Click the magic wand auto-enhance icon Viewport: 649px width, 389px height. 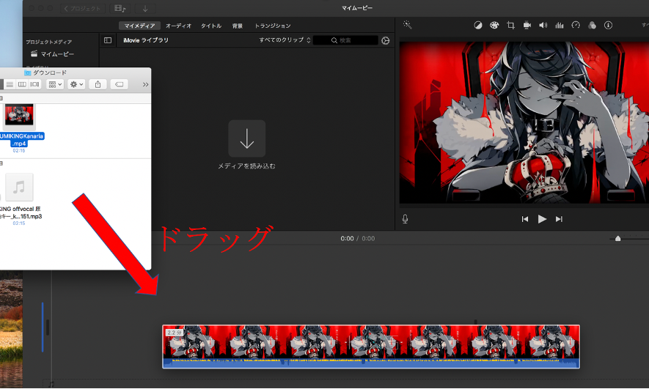[x=407, y=25]
